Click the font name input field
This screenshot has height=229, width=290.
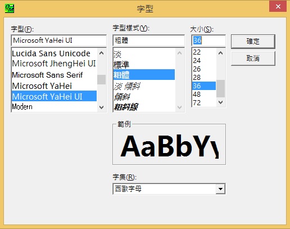(59, 41)
